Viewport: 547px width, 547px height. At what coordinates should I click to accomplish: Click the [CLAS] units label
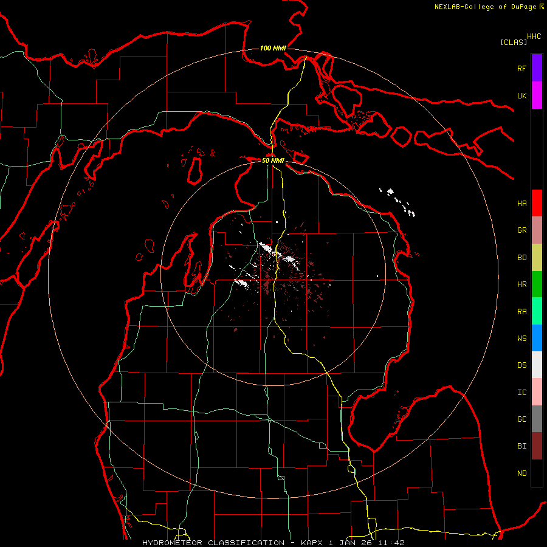click(x=514, y=42)
